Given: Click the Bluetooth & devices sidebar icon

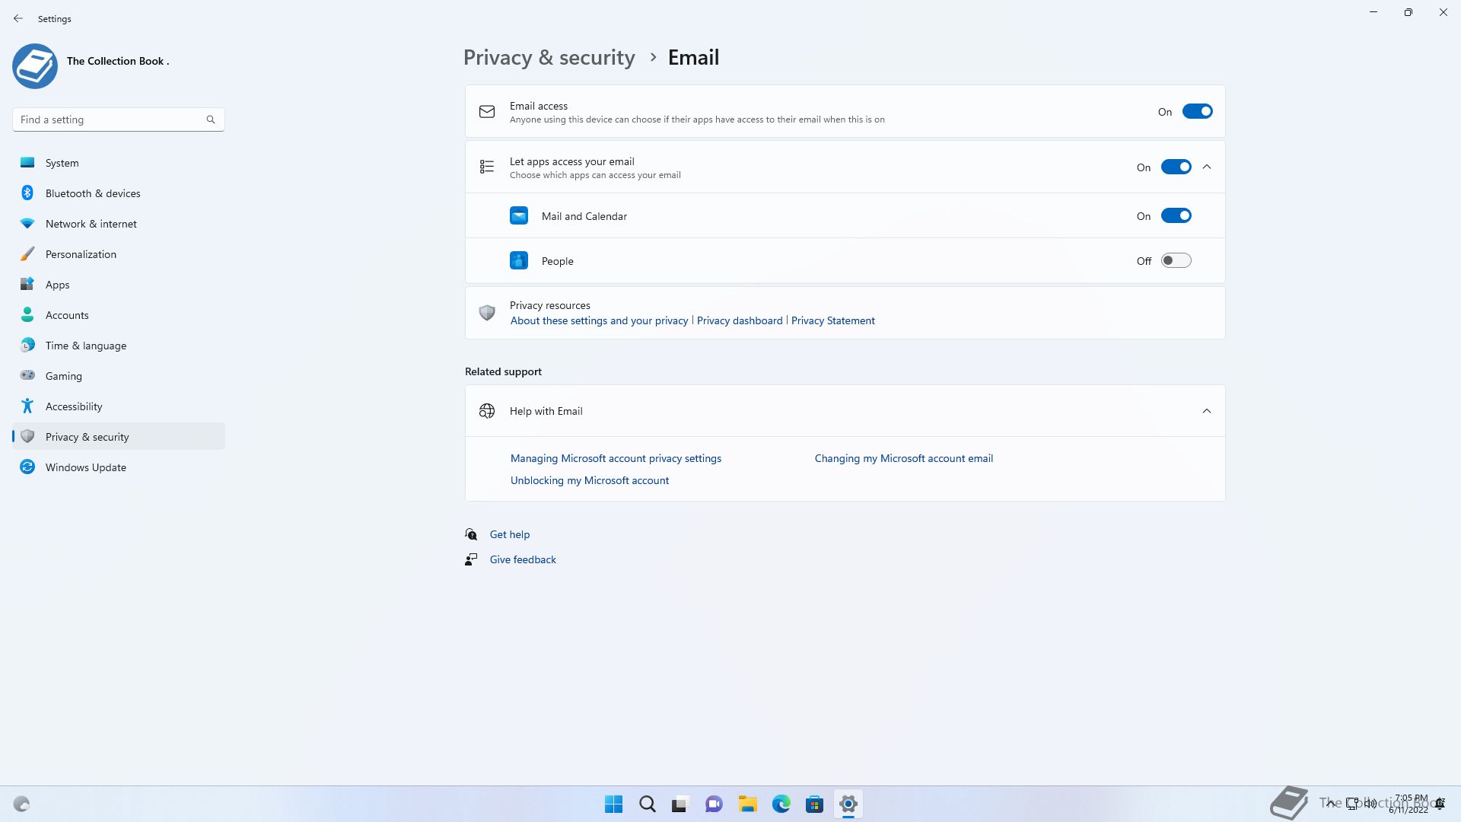Looking at the screenshot, I should (27, 193).
